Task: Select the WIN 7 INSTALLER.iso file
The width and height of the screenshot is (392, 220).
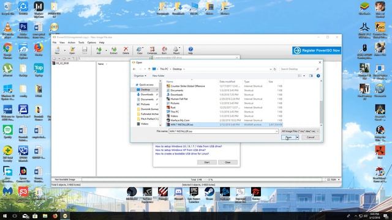Action: [x=224, y=125]
